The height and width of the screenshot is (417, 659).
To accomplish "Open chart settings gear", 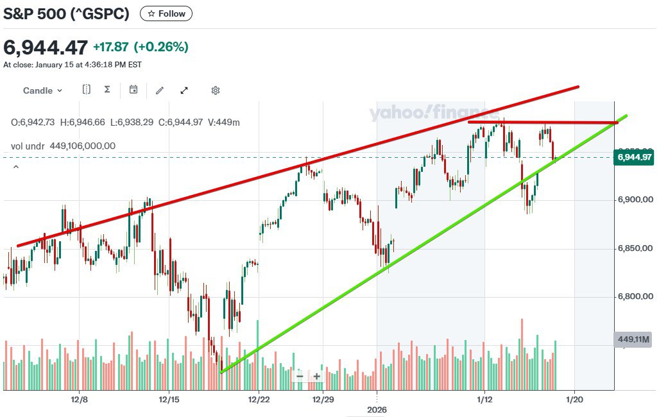I will click(216, 90).
